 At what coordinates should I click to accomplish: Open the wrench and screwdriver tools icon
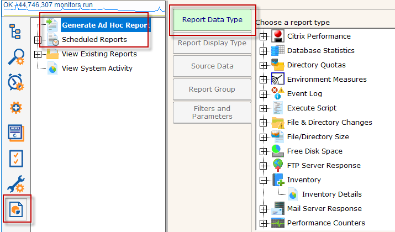click(x=16, y=186)
